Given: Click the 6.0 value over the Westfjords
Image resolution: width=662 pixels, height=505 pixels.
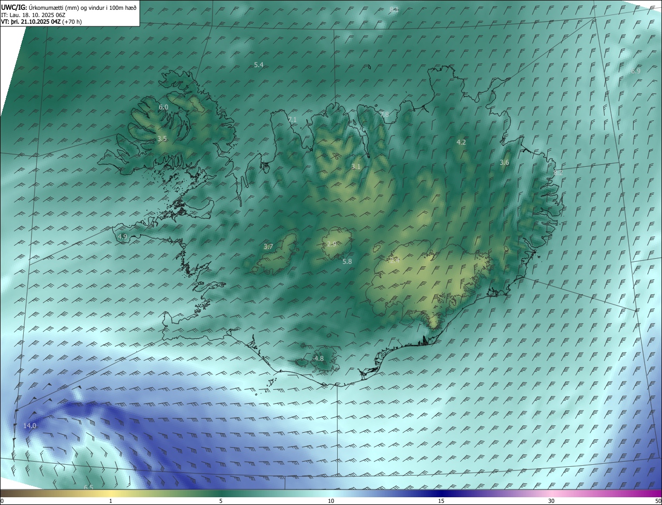Looking at the screenshot, I should 163,107.
